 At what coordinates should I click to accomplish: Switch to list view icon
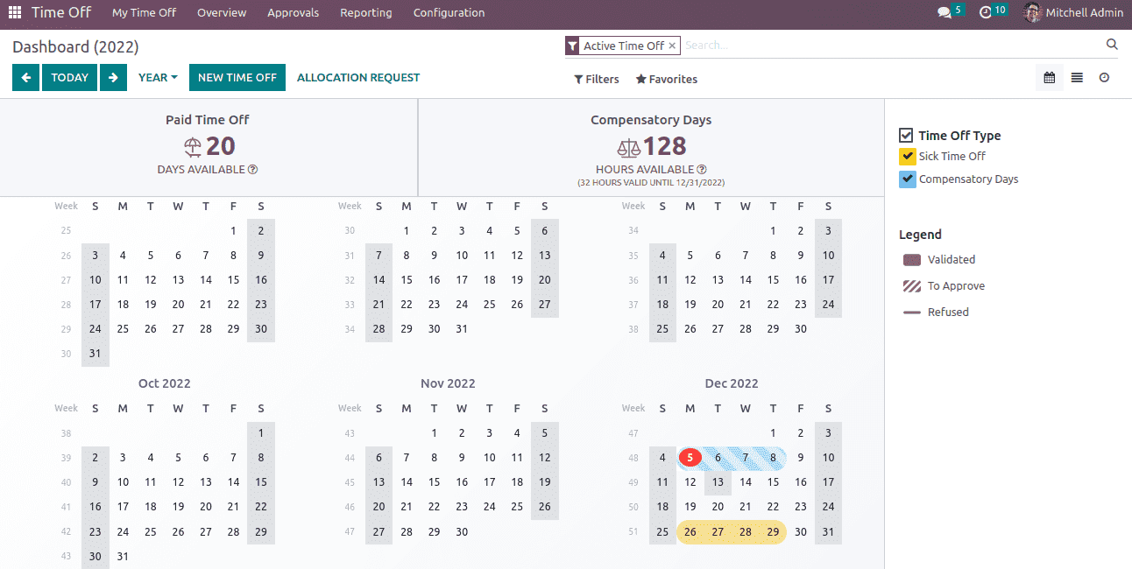[1077, 78]
